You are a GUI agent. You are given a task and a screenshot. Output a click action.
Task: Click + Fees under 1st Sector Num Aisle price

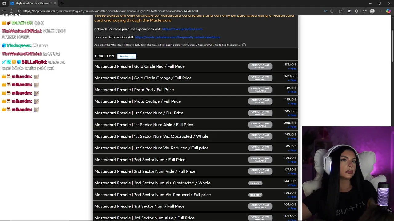[292, 127]
